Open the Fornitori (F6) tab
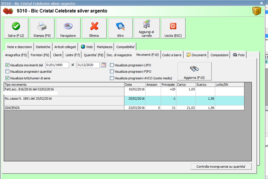 (x=40, y=55)
